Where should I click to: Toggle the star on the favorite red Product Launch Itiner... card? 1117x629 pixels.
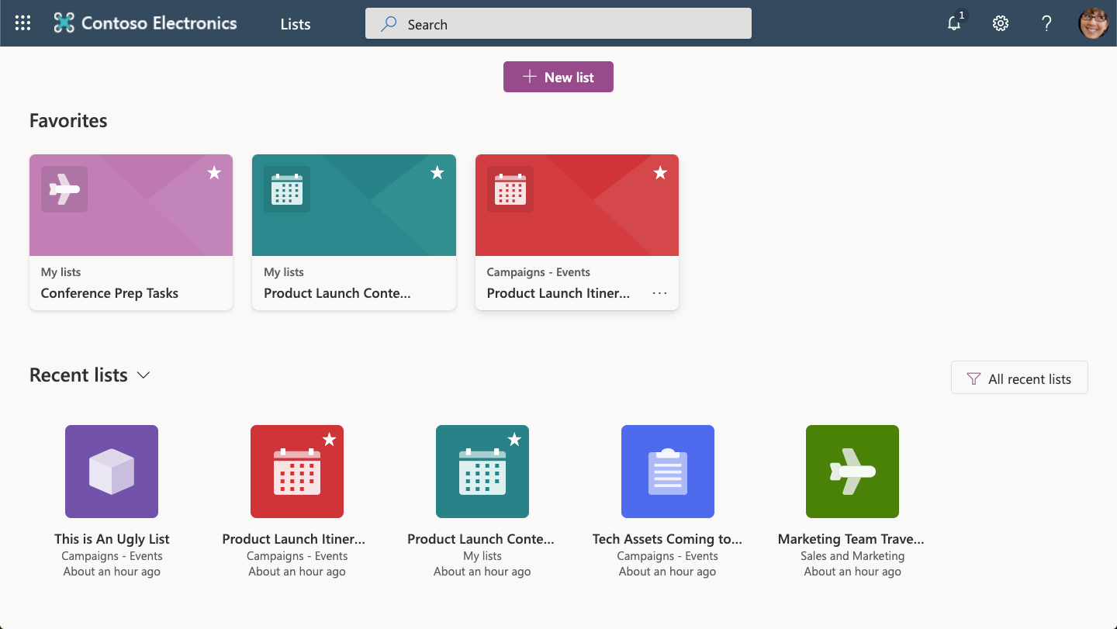[x=660, y=173]
